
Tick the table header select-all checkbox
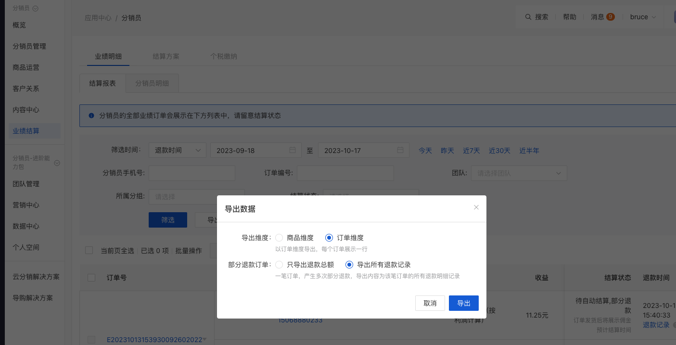tap(91, 278)
